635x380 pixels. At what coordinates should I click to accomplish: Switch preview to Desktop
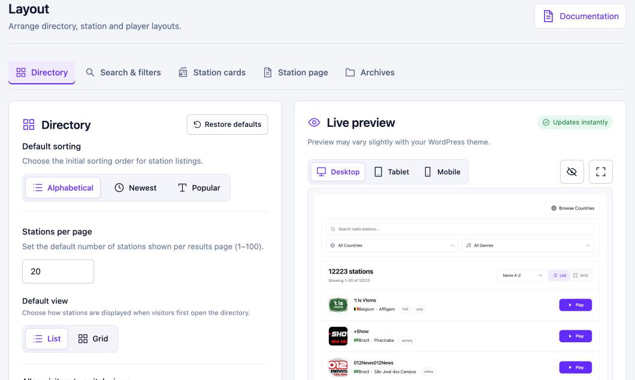(338, 172)
